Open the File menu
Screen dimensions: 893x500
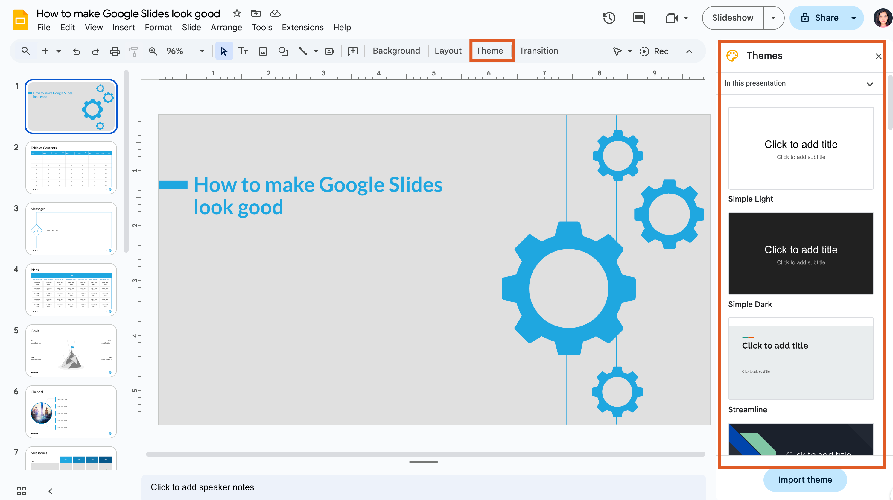pyautogui.click(x=44, y=27)
